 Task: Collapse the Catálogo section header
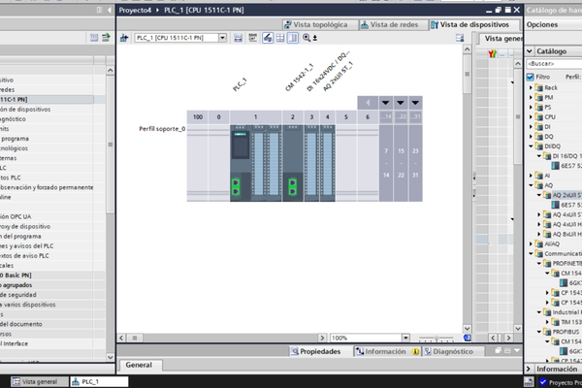531,51
